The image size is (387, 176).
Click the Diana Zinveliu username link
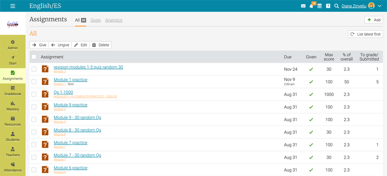coord(354,6)
